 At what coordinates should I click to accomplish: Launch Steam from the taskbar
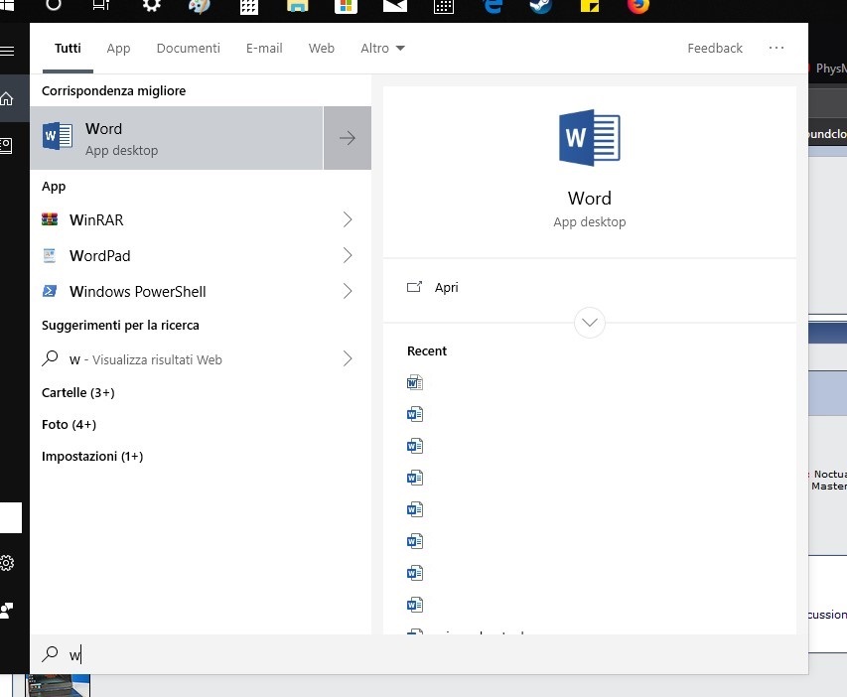(x=541, y=7)
